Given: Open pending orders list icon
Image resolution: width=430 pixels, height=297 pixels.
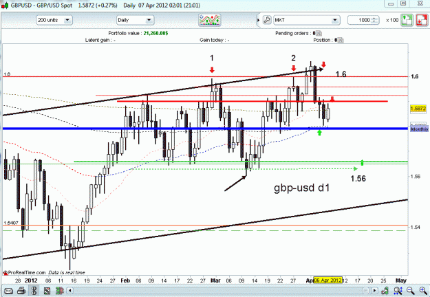Looking at the screenshot, I should click(319, 34).
